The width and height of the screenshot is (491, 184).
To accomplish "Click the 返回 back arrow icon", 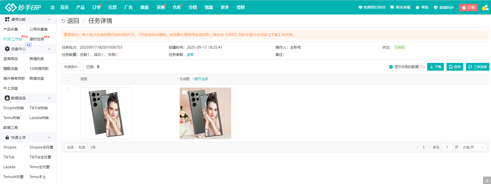I will point(63,21).
